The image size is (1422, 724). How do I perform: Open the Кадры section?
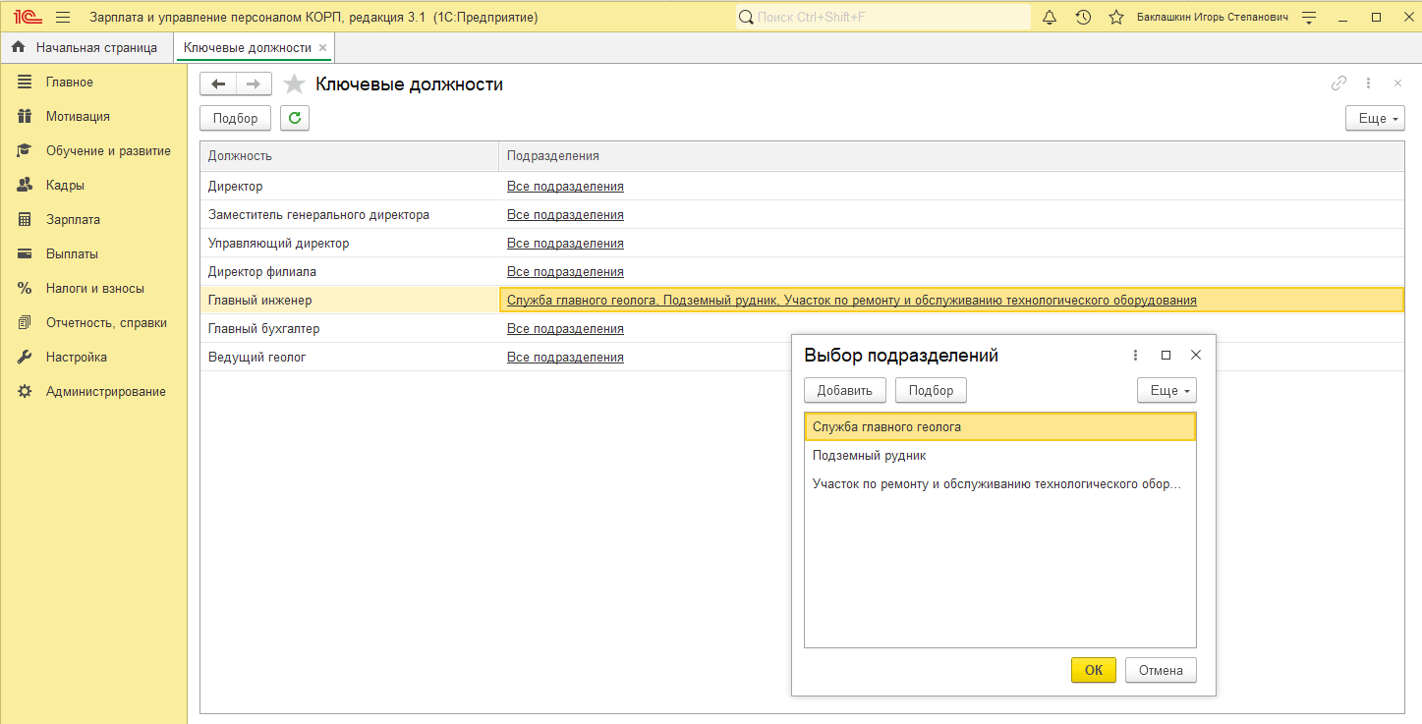[65, 185]
